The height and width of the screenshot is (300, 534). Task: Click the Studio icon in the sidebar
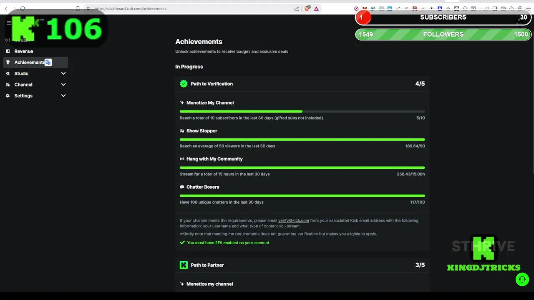pos(8,73)
